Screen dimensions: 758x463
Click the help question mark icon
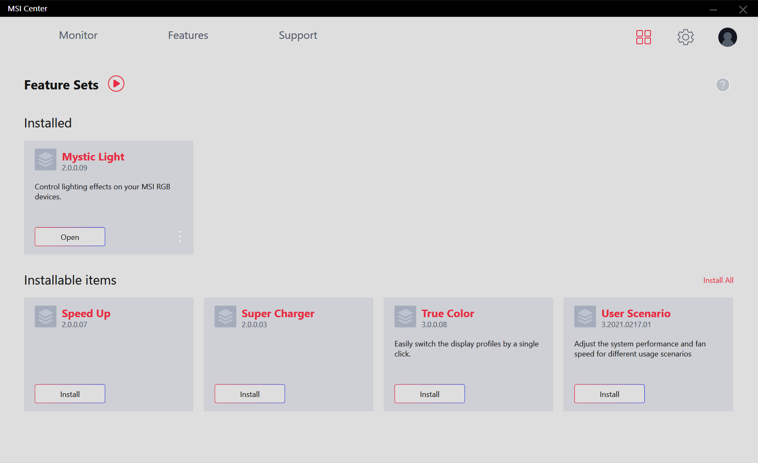pos(722,85)
